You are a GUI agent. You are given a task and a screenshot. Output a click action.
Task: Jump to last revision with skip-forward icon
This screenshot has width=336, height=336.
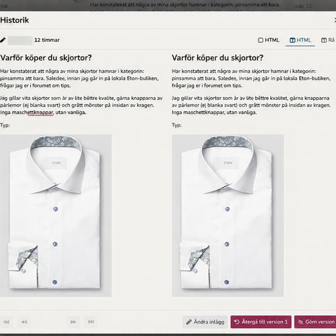tap(91, 322)
